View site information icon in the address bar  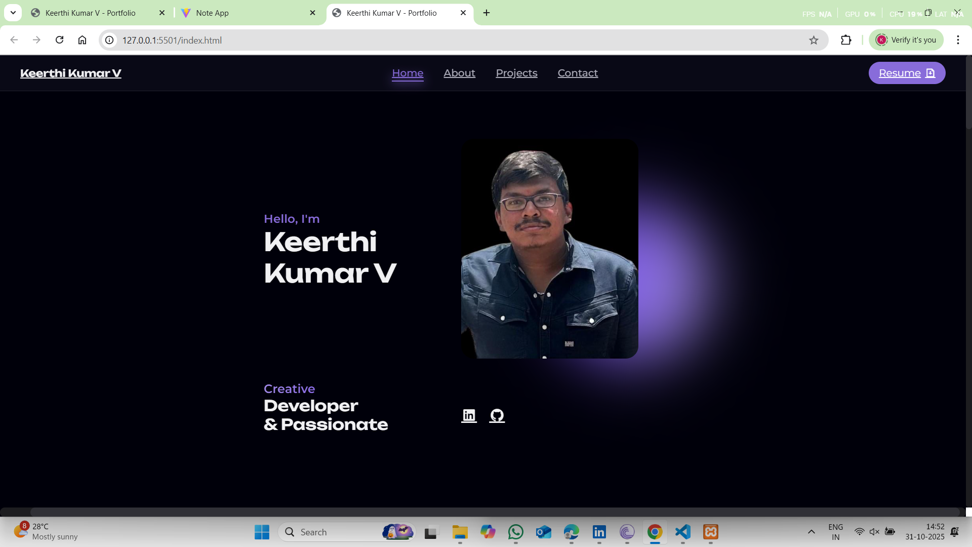click(109, 40)
